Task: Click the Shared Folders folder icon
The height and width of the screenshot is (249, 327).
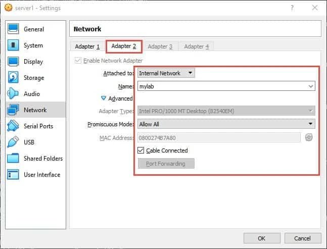Action: tap(13, 158)
